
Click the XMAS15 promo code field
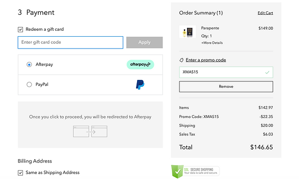(226, 72)
